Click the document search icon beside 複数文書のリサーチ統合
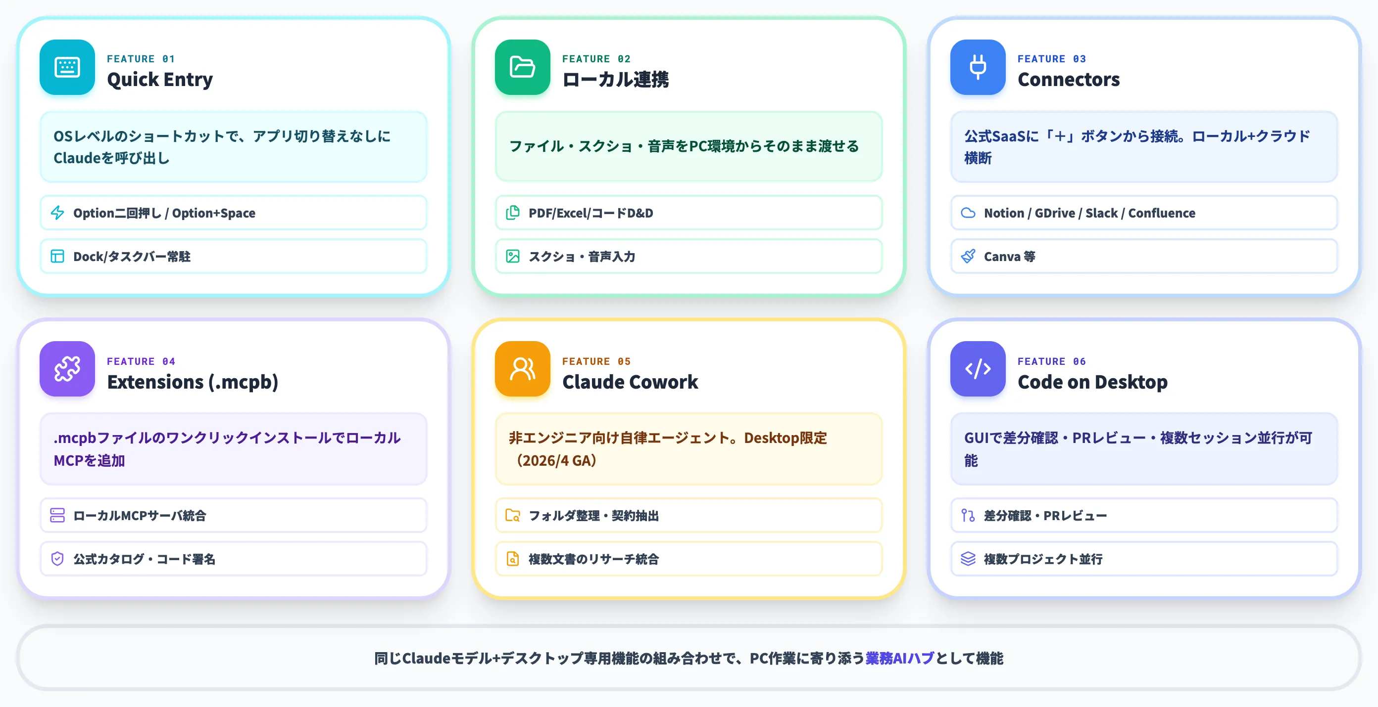 pyautogui.click(x=512, y=559)
